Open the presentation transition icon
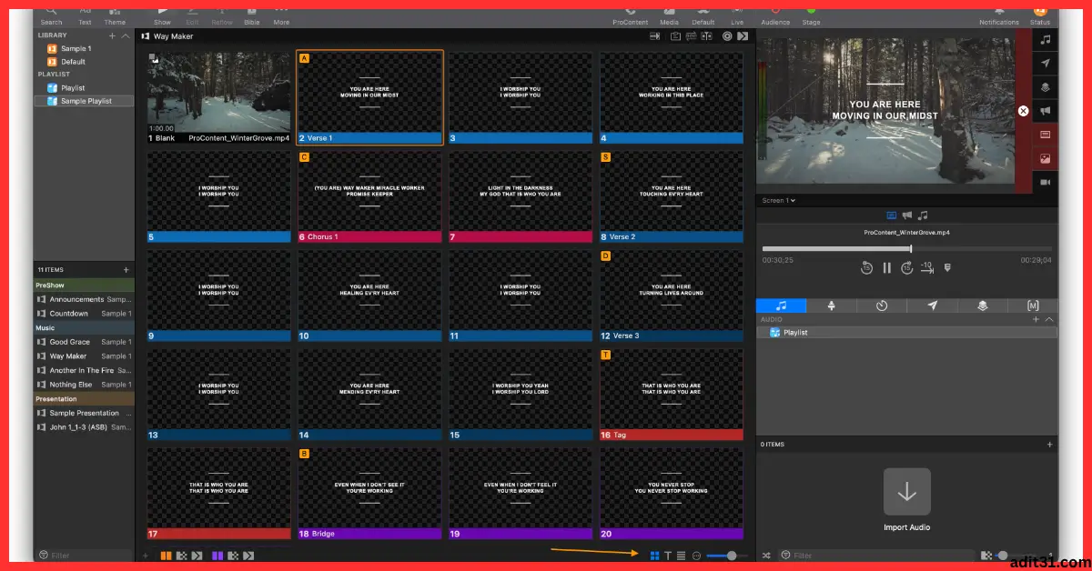Image resolution: width=1092 pixels, height=571 pixels. [743, 36]
